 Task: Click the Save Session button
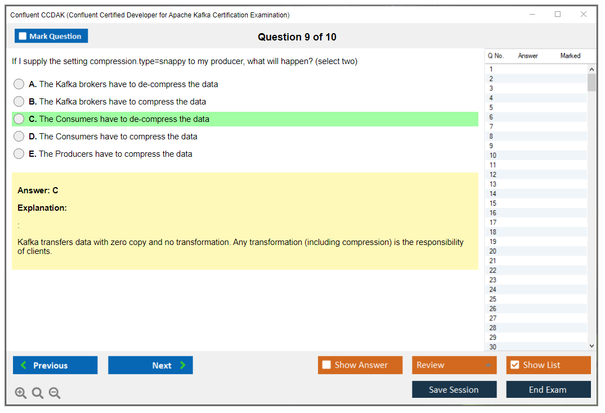(x=454, y=389)
